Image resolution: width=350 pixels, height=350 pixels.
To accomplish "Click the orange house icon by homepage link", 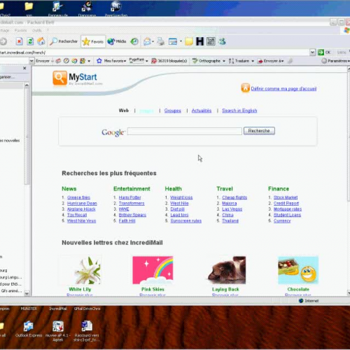I will 245,87.
